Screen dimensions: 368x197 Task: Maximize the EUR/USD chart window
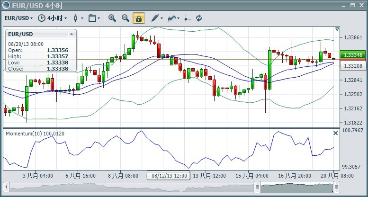click(352, 5)
